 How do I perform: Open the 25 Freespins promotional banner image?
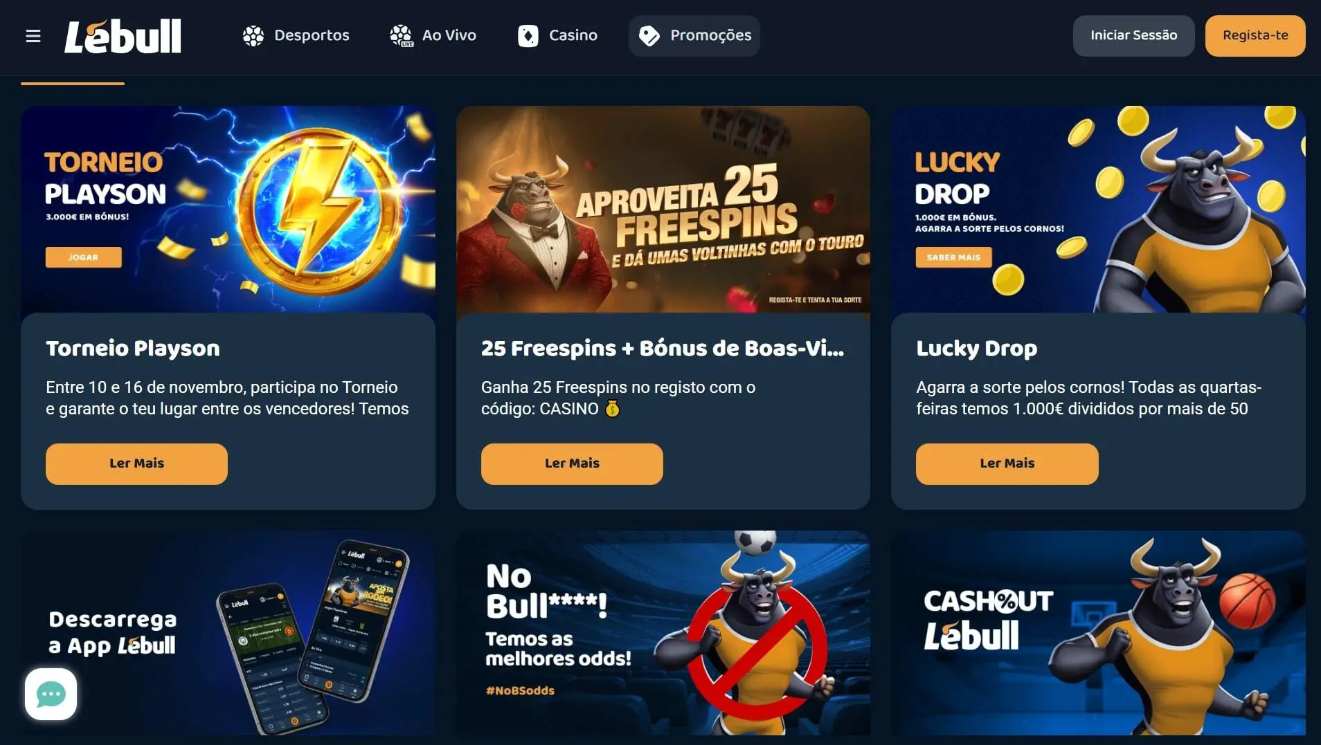663,210
